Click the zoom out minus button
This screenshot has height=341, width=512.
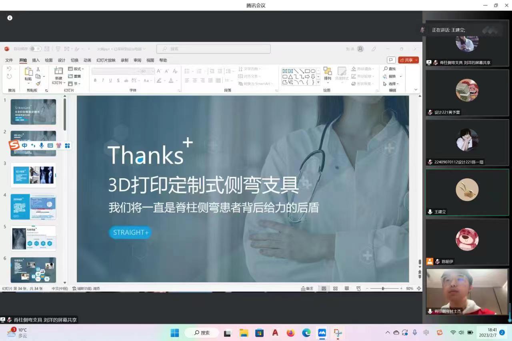click(367, 288)
